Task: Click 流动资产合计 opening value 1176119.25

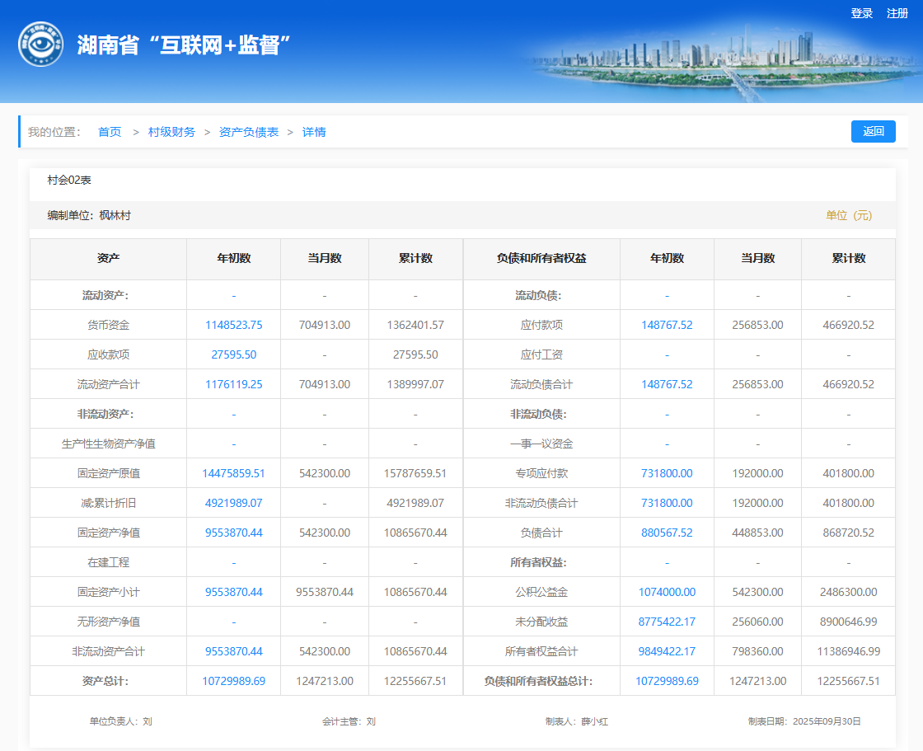Action: tap(233, 384)
